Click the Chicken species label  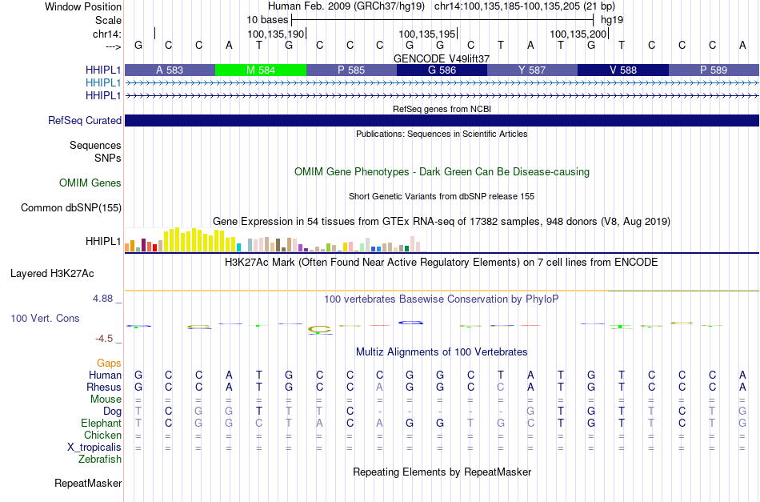[102, 435]
